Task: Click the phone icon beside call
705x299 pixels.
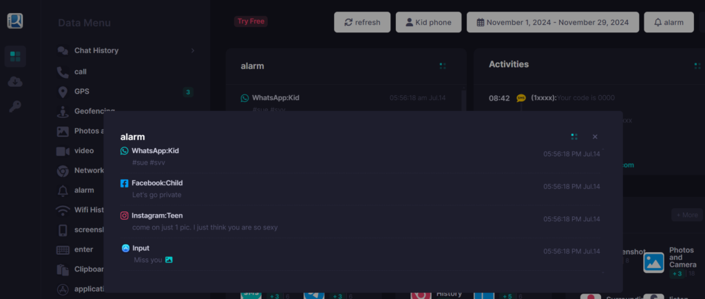Action: (x=63, y=72)
